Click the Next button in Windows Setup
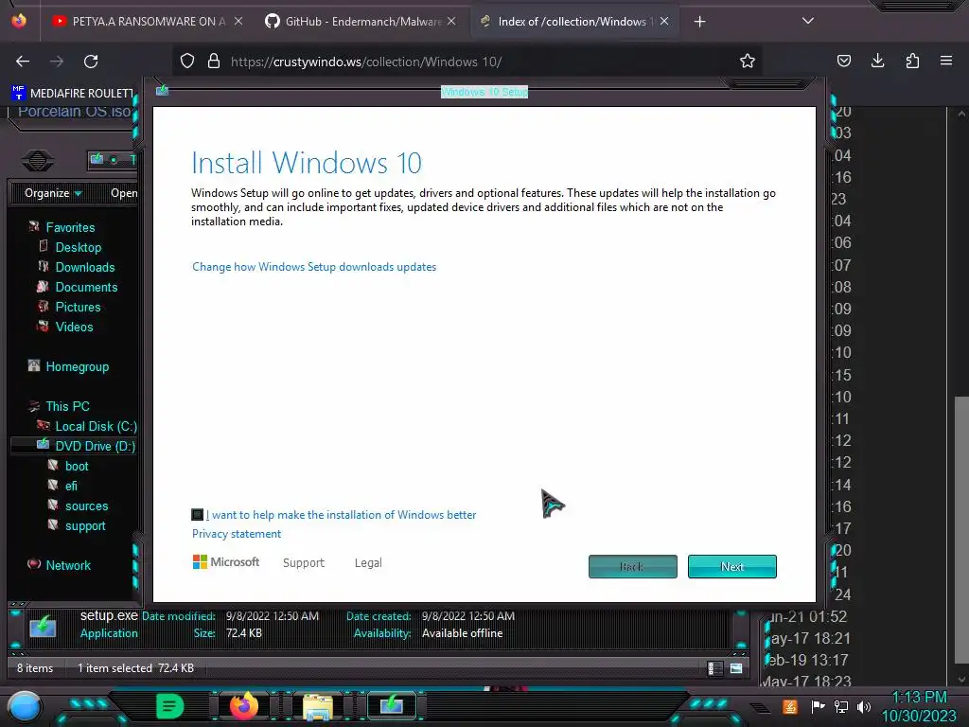 click(732, 566)
